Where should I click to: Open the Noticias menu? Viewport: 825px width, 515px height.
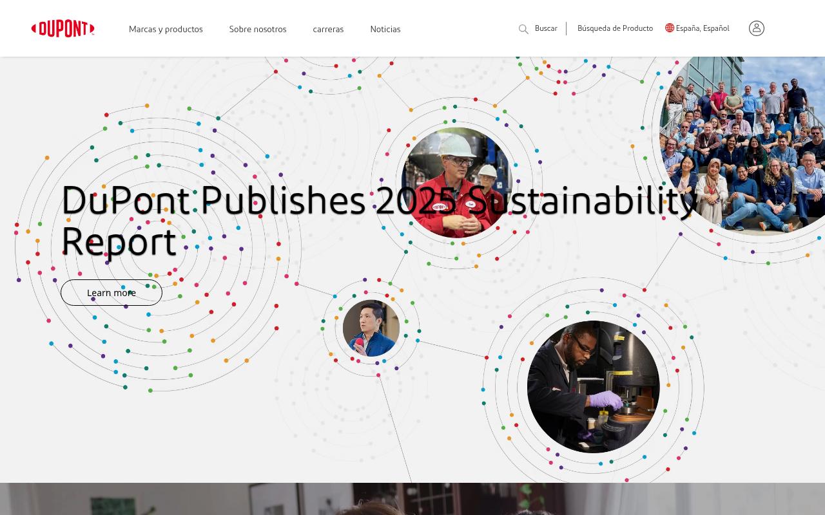click(x=385, y=29)
